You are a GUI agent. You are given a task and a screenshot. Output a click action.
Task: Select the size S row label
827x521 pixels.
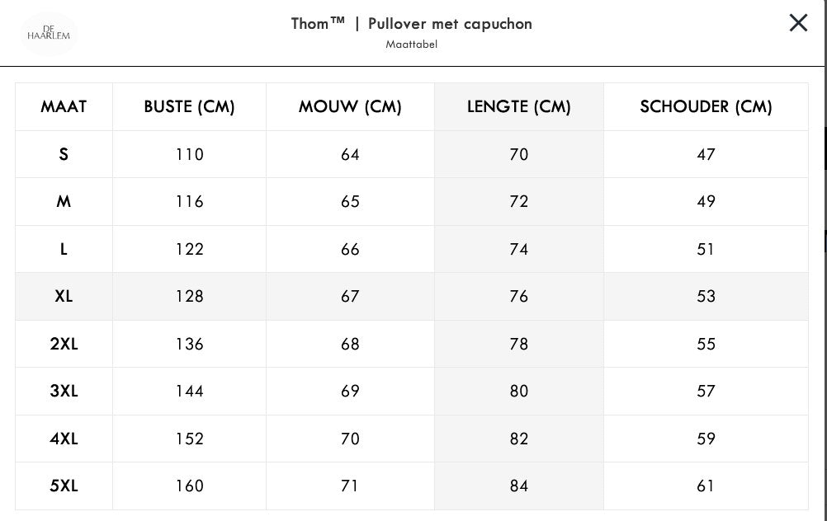click(64, 154)
